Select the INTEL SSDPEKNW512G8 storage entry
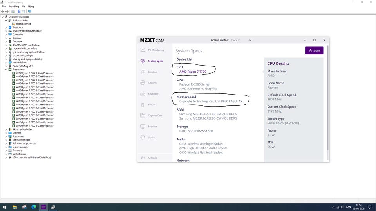The width and height of the screenshot is (376, 211). point(196,131)
